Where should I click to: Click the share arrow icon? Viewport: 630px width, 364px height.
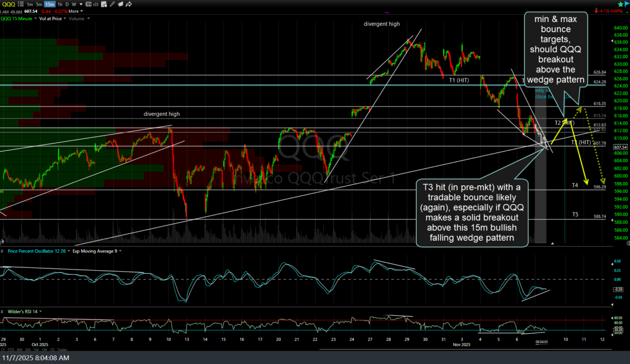pyautogui.click(x=129, y=4)
